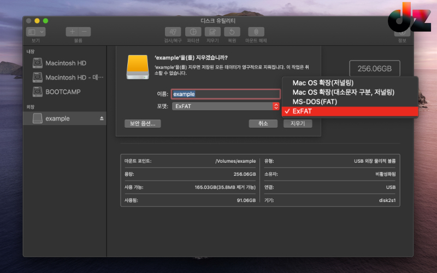Click the yellow external drive image in dialog
The height and width of the screenshot is (273, 437).
tap(138, 67)
